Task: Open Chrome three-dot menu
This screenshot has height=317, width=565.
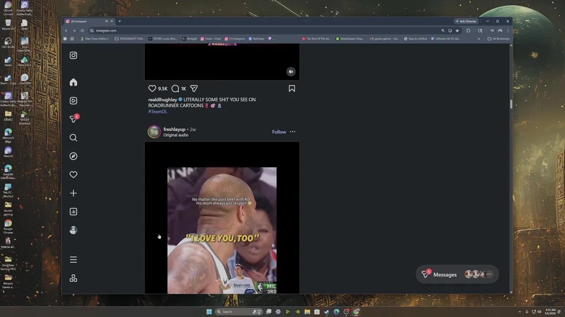Action: coord(508,30)
